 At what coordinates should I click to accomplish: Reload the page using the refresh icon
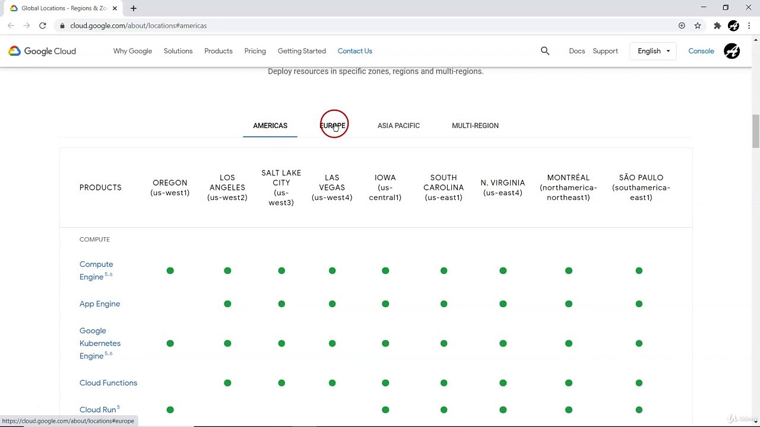(43, 26)
